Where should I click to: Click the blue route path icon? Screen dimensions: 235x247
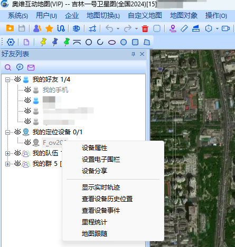pyautogui.click(x=61, y=28)
